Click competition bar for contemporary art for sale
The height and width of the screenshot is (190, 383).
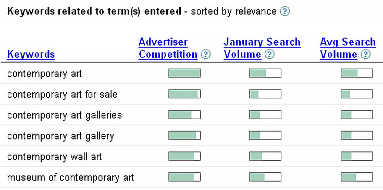pos(184,94)
